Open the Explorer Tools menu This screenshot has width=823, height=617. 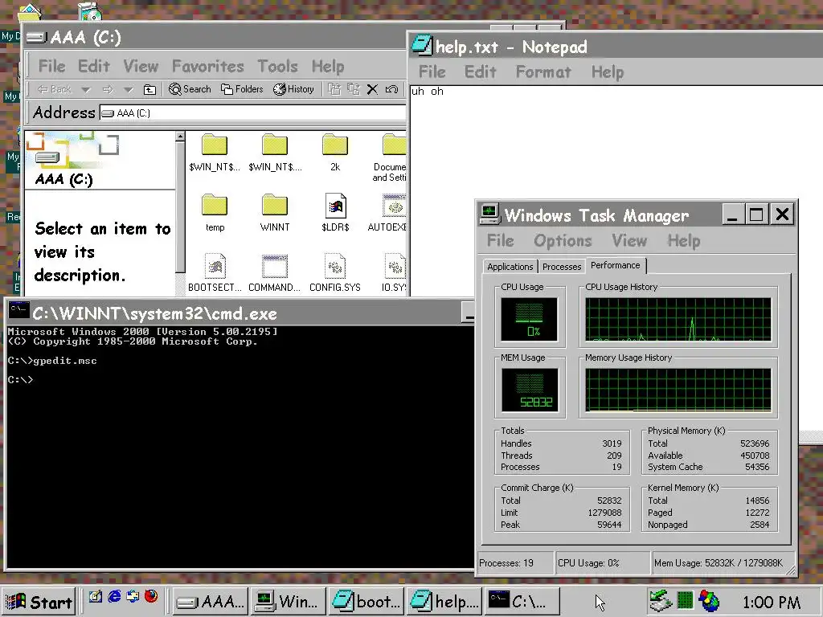point(277,67)
